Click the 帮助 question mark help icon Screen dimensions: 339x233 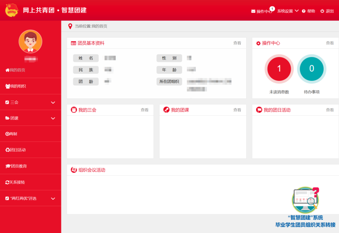(x=304, y=11)
